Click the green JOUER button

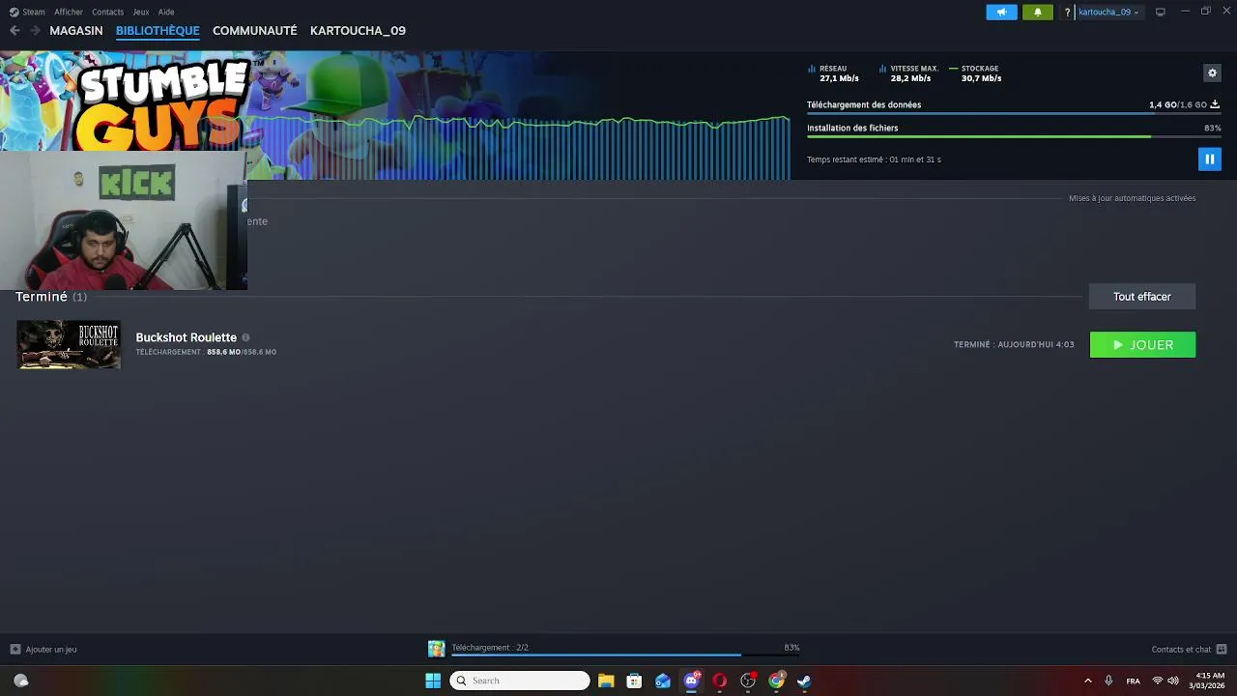point(1142,345)
